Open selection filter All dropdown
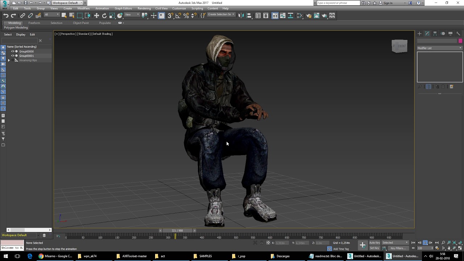Screen dimensions: 464x261 click(x=52, y=15)
